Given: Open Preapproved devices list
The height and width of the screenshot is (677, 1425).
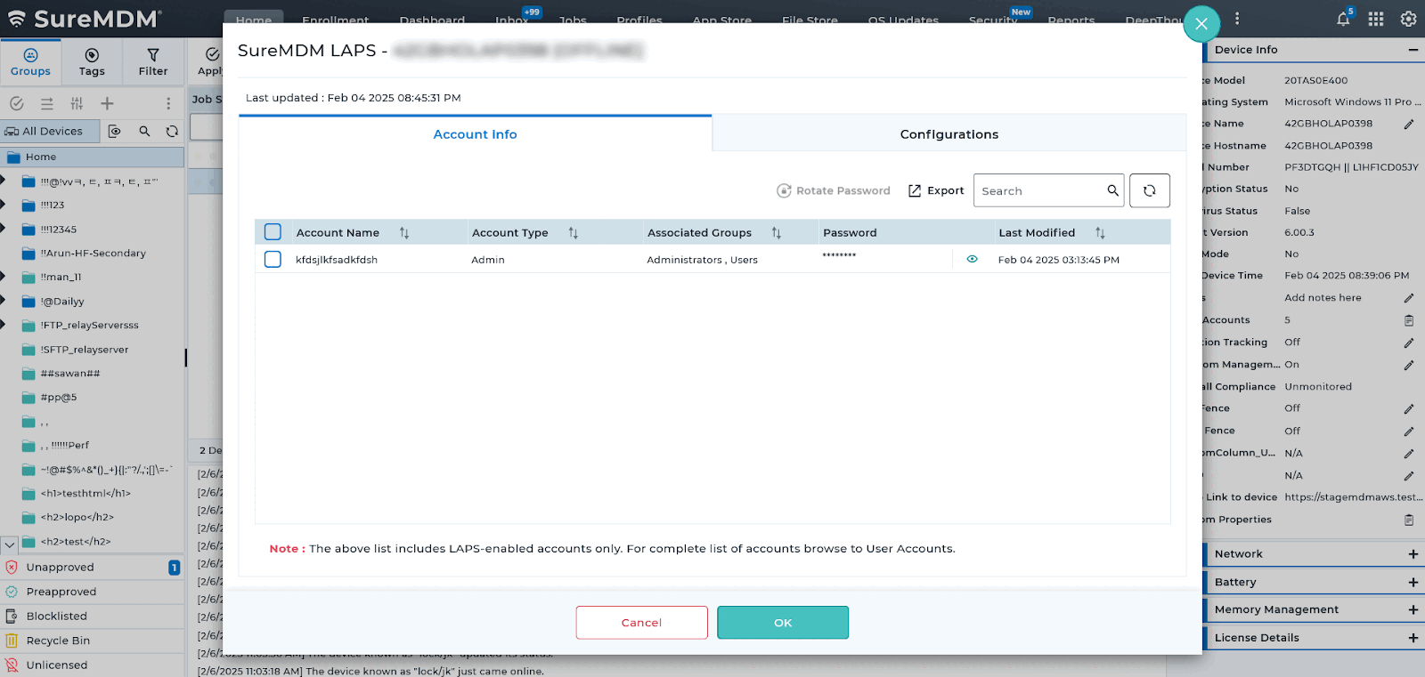Looking at the screenshot, I should [x=61, y=592].
